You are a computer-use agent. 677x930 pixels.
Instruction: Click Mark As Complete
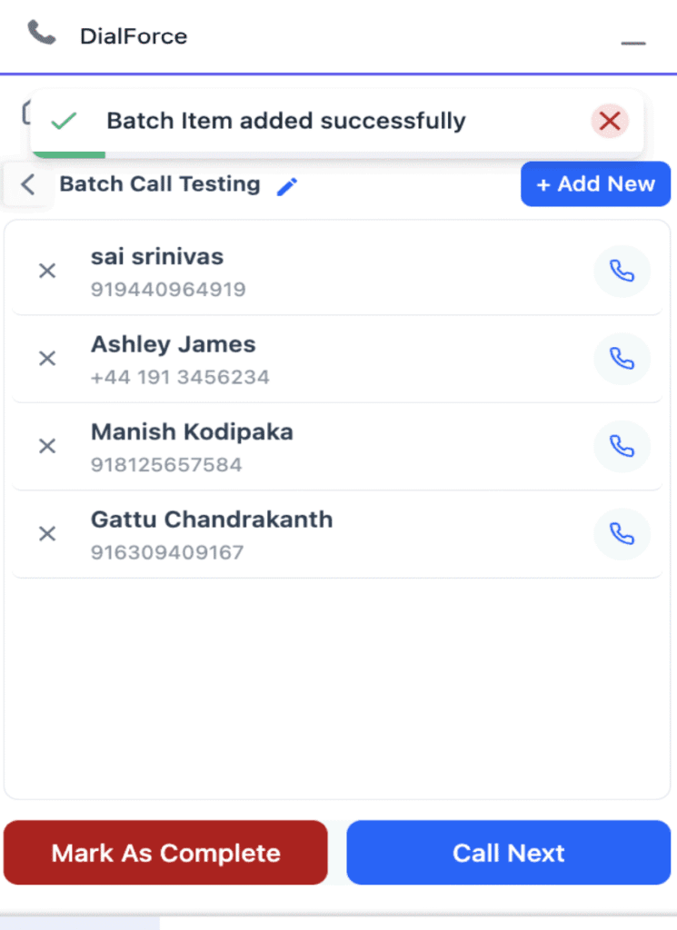click(x=165, y=853)
